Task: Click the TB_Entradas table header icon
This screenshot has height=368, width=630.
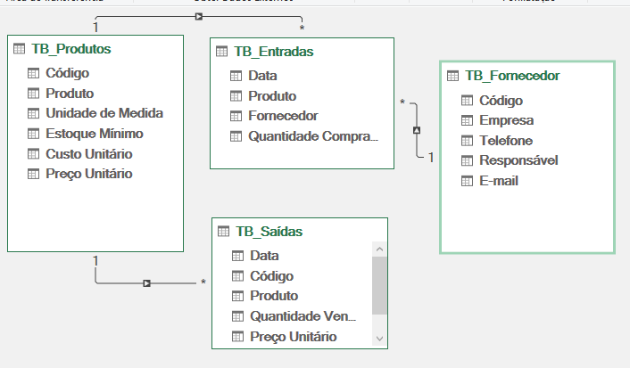Action: (221, 52)
